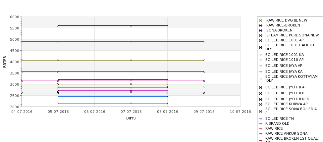The image size is (323, 142).
Task: Select the SONA BROKEN legend marker
Action: [261, 30]
